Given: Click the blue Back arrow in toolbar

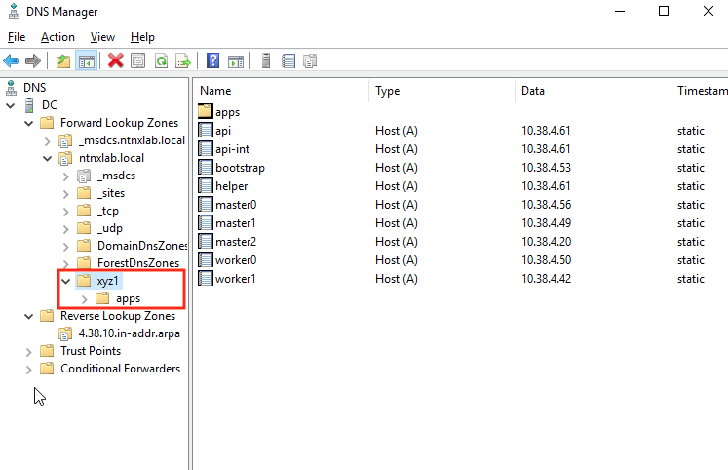Looking at the screenshot, I should [x=12, y=61].
